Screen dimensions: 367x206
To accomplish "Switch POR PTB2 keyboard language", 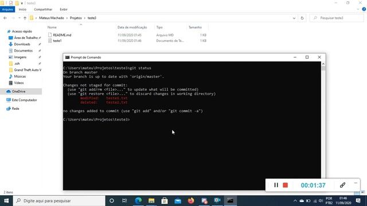I will click(x=329, y=201).
